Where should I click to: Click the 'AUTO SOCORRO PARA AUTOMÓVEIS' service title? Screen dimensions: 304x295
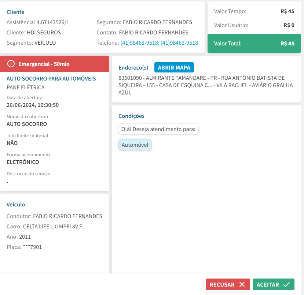pos(51,79)
